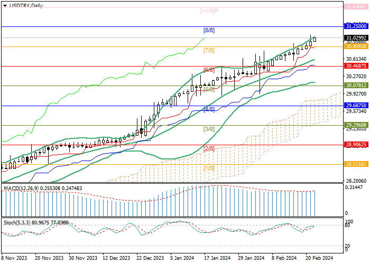Click the [8/8] Murrey level label
Screen dimensions: 370x264
pyautogui.click(x=209, y=31)
